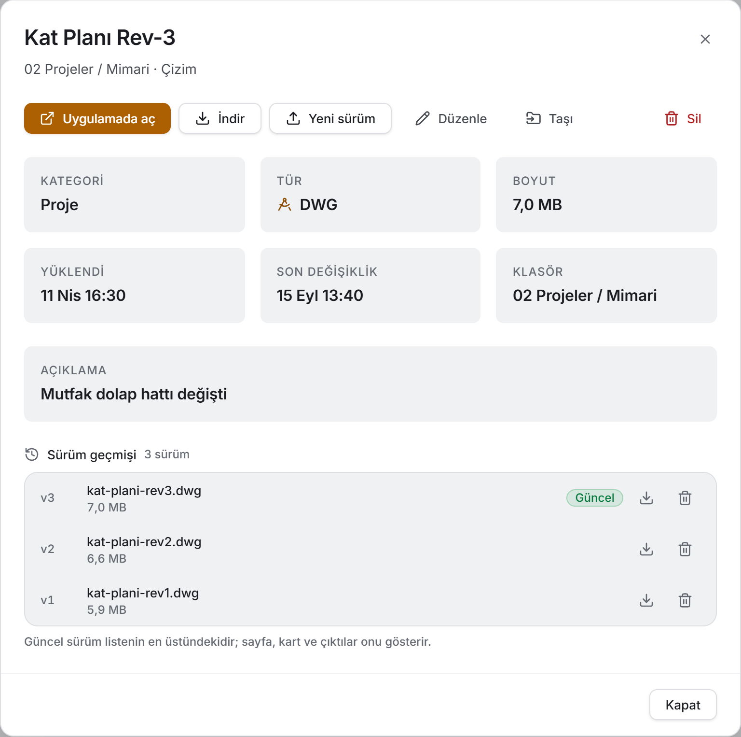Screen dimensions: 741x737
Task: Click the v1 version label
Action: pos(47,600)
